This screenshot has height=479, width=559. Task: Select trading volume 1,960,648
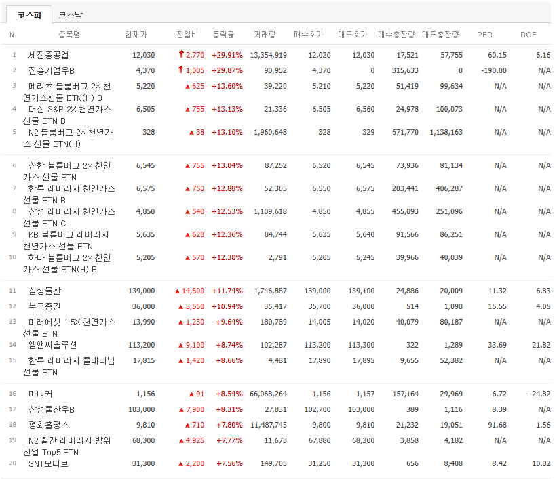pos(270,132)
